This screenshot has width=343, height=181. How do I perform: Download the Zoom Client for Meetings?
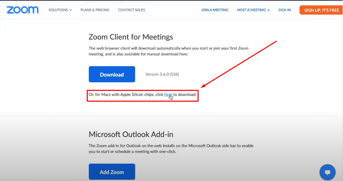coord(112,74)
